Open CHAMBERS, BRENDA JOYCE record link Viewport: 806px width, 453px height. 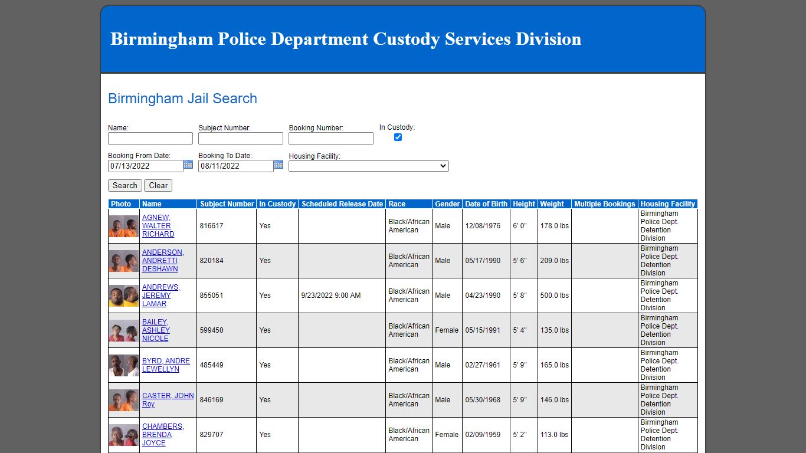click(x=163, y=435)
